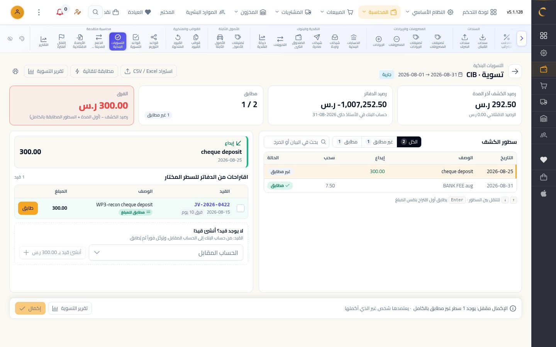Open Reconciliation Rules (قواعد التسوية) ribbon icon
This screenshot has width=556, height=347.
(x=136, y=41)
